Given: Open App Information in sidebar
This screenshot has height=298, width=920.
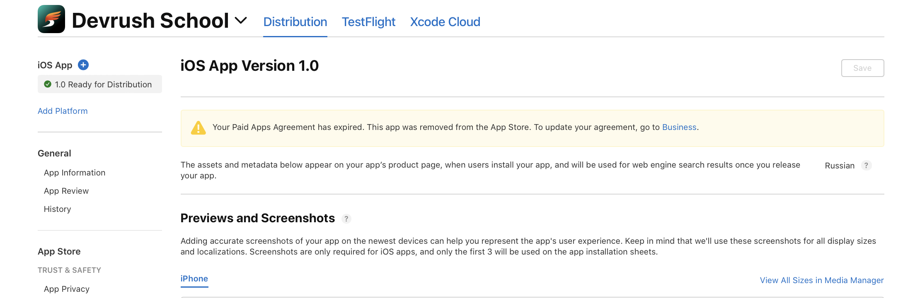Looking at the screenshot, I should (75, 173).
